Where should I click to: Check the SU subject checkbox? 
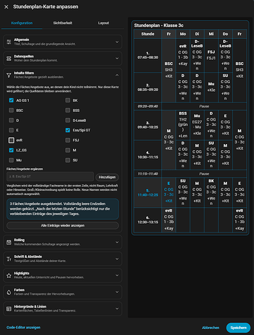pos(68,160)
